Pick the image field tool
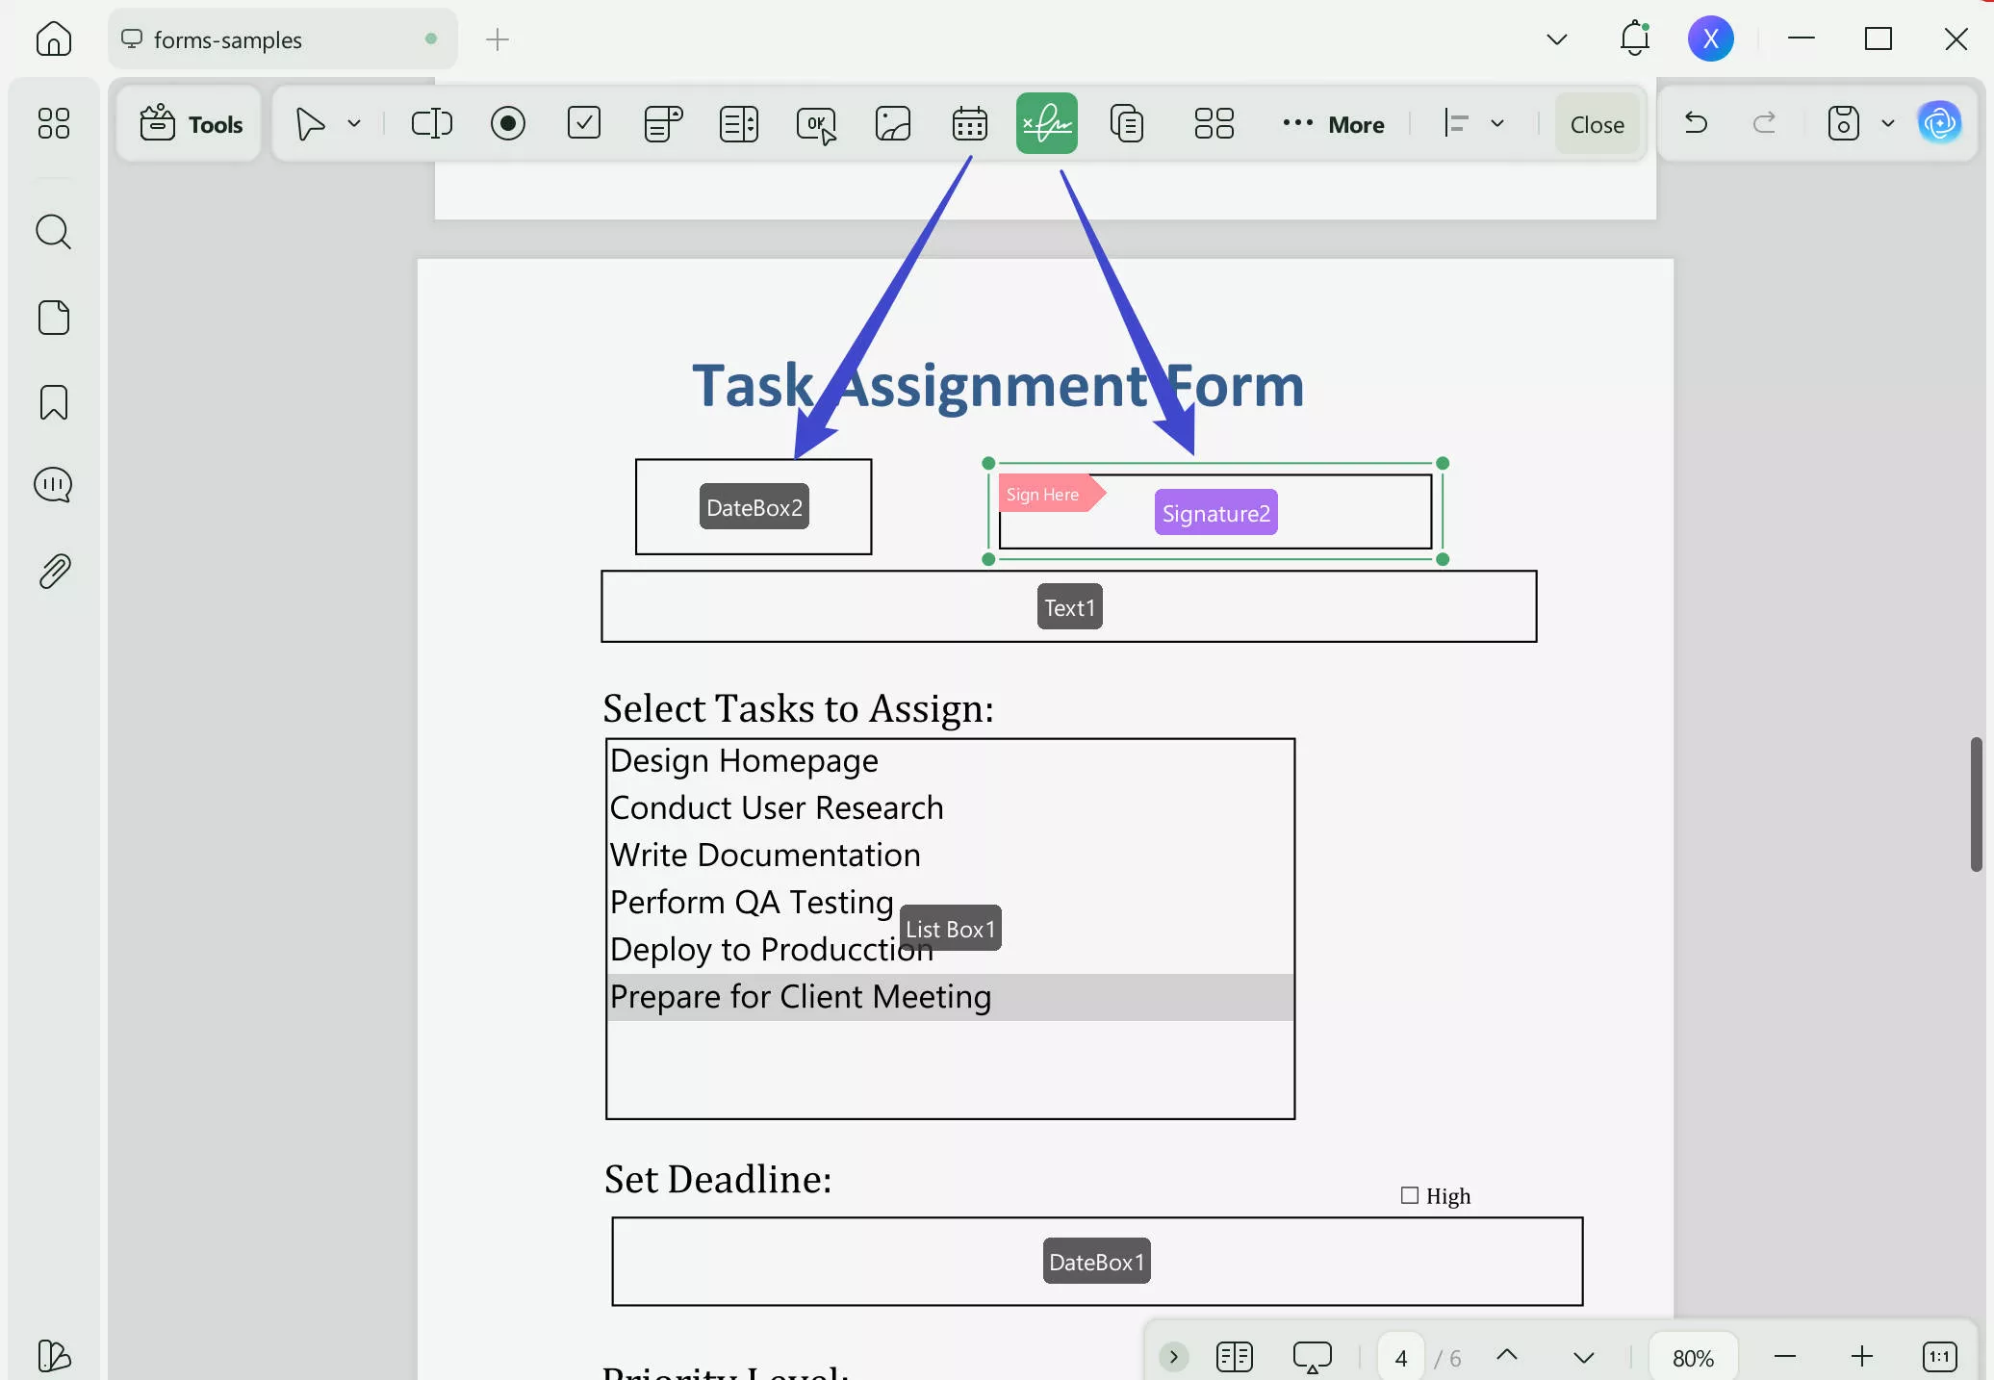Viewport: 1994px width, 1380px height. pos(892,124)
